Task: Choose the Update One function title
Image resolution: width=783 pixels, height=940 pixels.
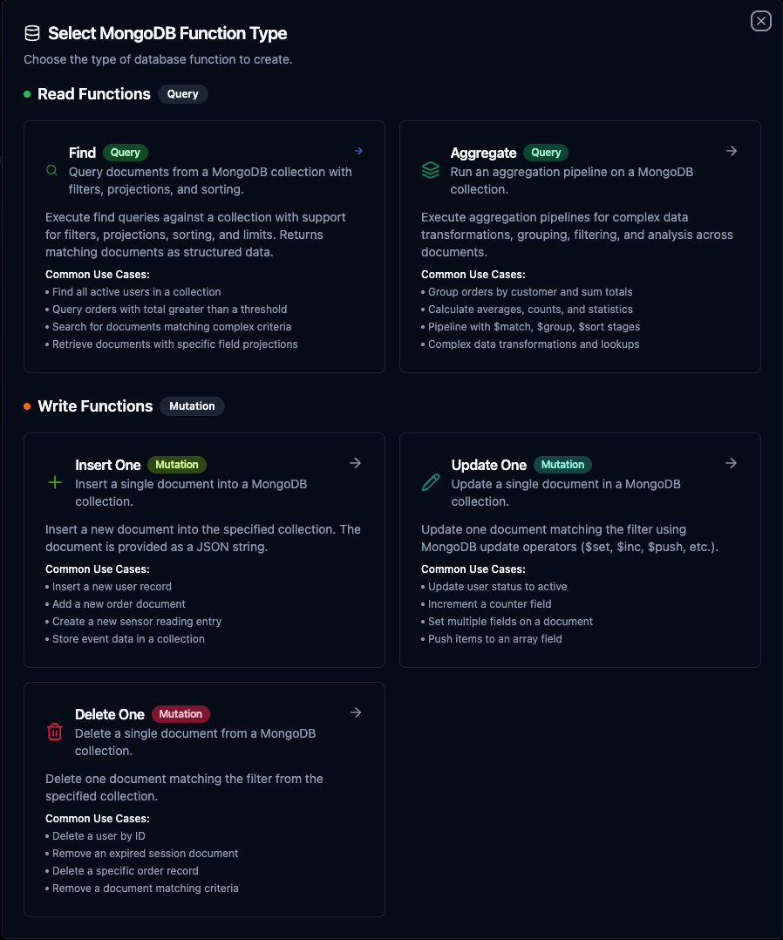Action: (x=489, y=465)
